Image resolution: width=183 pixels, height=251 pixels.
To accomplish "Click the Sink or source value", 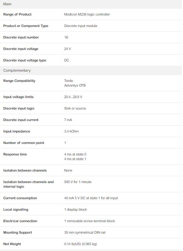I will pyautogui.click(x=75, y=108).
